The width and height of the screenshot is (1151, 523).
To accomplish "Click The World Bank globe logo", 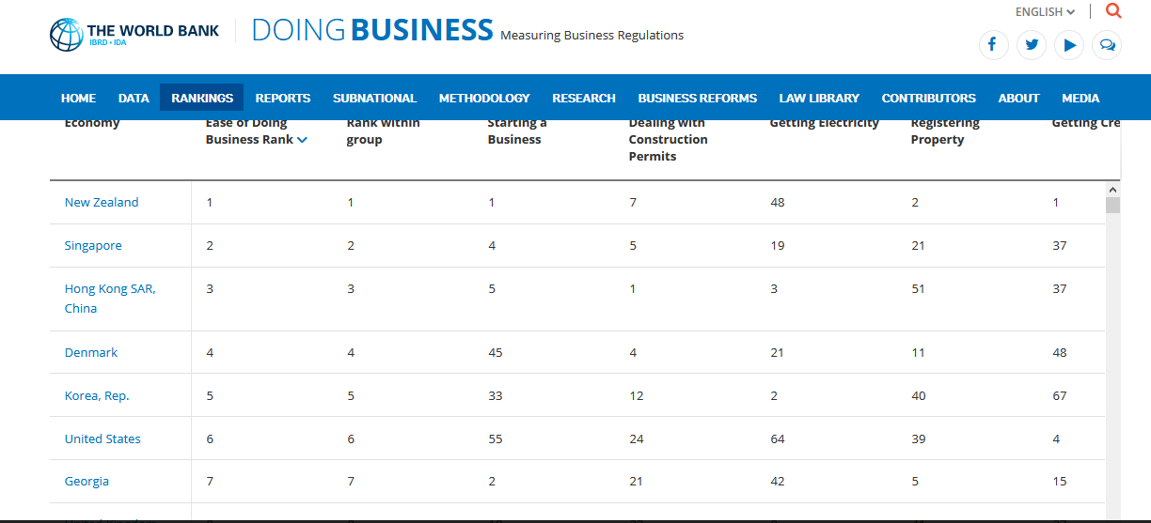I will coord(66,35).
